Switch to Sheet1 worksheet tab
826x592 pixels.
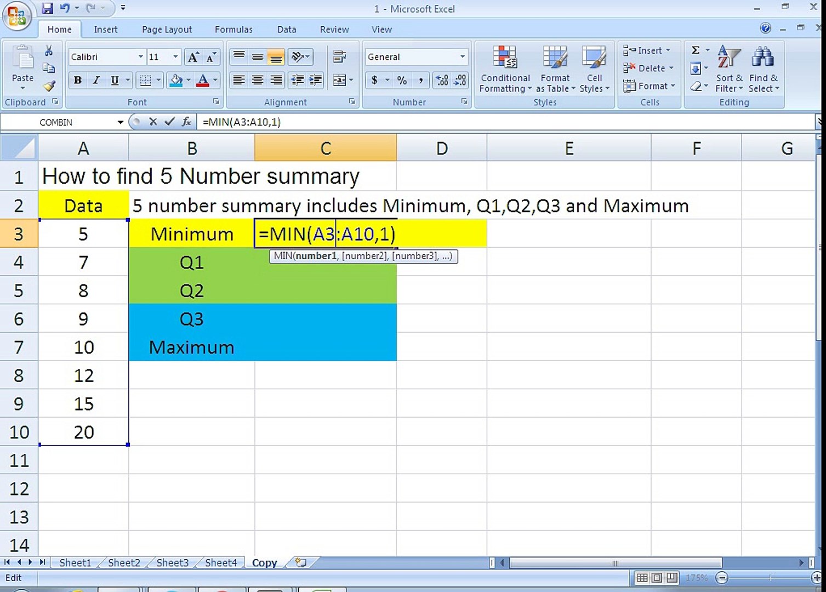75,562
